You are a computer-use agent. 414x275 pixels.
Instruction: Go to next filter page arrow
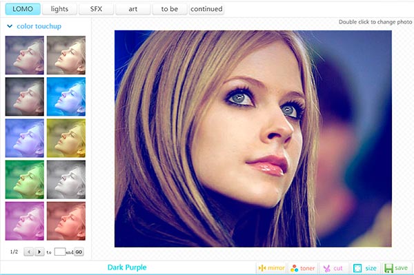pyautogui.click(x=39, y=252)
